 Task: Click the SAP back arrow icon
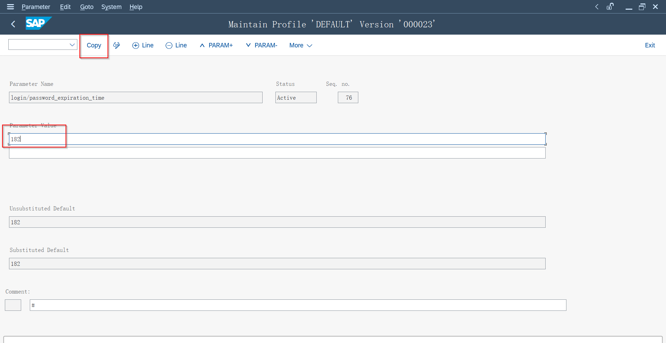pos(13,24)
